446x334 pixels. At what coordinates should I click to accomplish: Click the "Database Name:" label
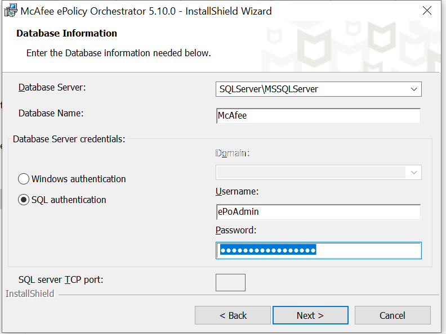point(51,113)
